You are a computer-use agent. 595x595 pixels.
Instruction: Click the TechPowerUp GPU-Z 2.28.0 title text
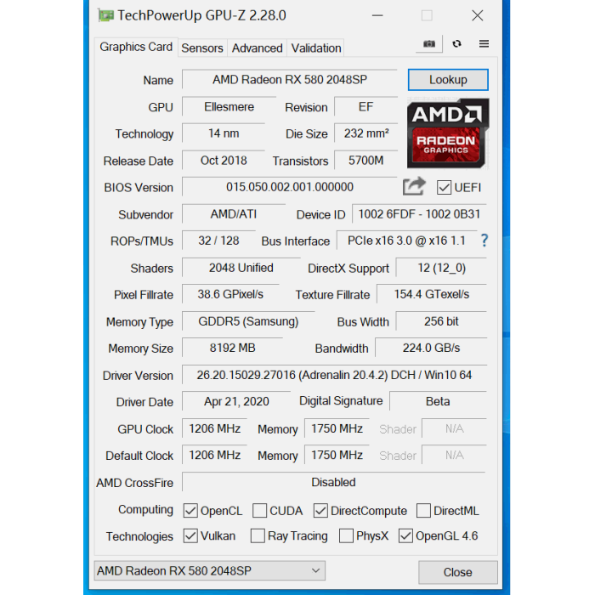(202, 15)
